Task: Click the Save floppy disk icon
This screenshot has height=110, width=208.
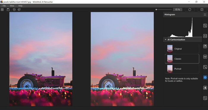Action: (x=8, y=9)
